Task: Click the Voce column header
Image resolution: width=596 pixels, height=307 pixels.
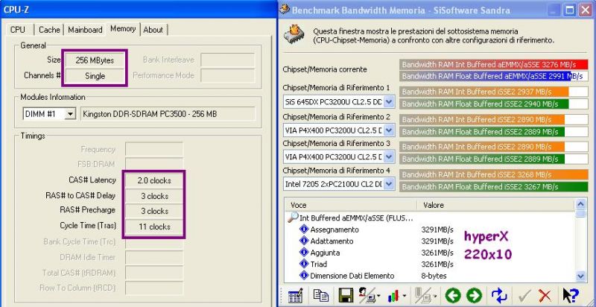Action: [350, 205]
